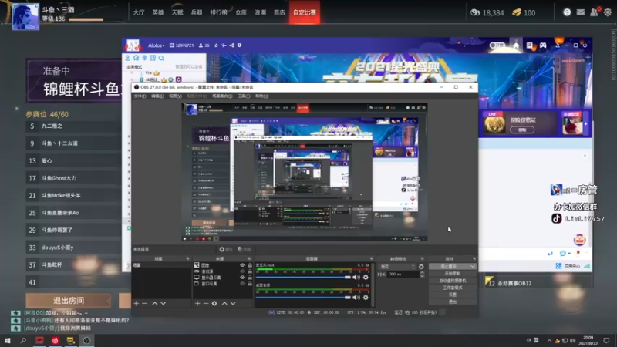Mute the microphone channel in the mixer
Image resolution: width=617 pixels, height=347 pixels.
(356, 278)
